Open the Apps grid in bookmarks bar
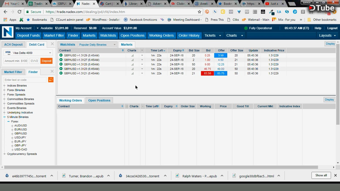Image resolution: width=340 pixels, height=191 pixels. (5, 20)
